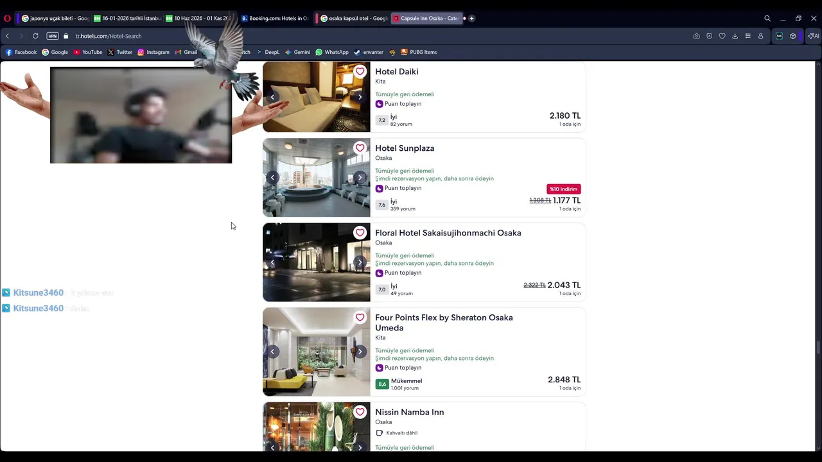This screenshot has width=822, height=462.
Task: Show previous photo of Hotel Sunplaza
Action: pos(272,177)
